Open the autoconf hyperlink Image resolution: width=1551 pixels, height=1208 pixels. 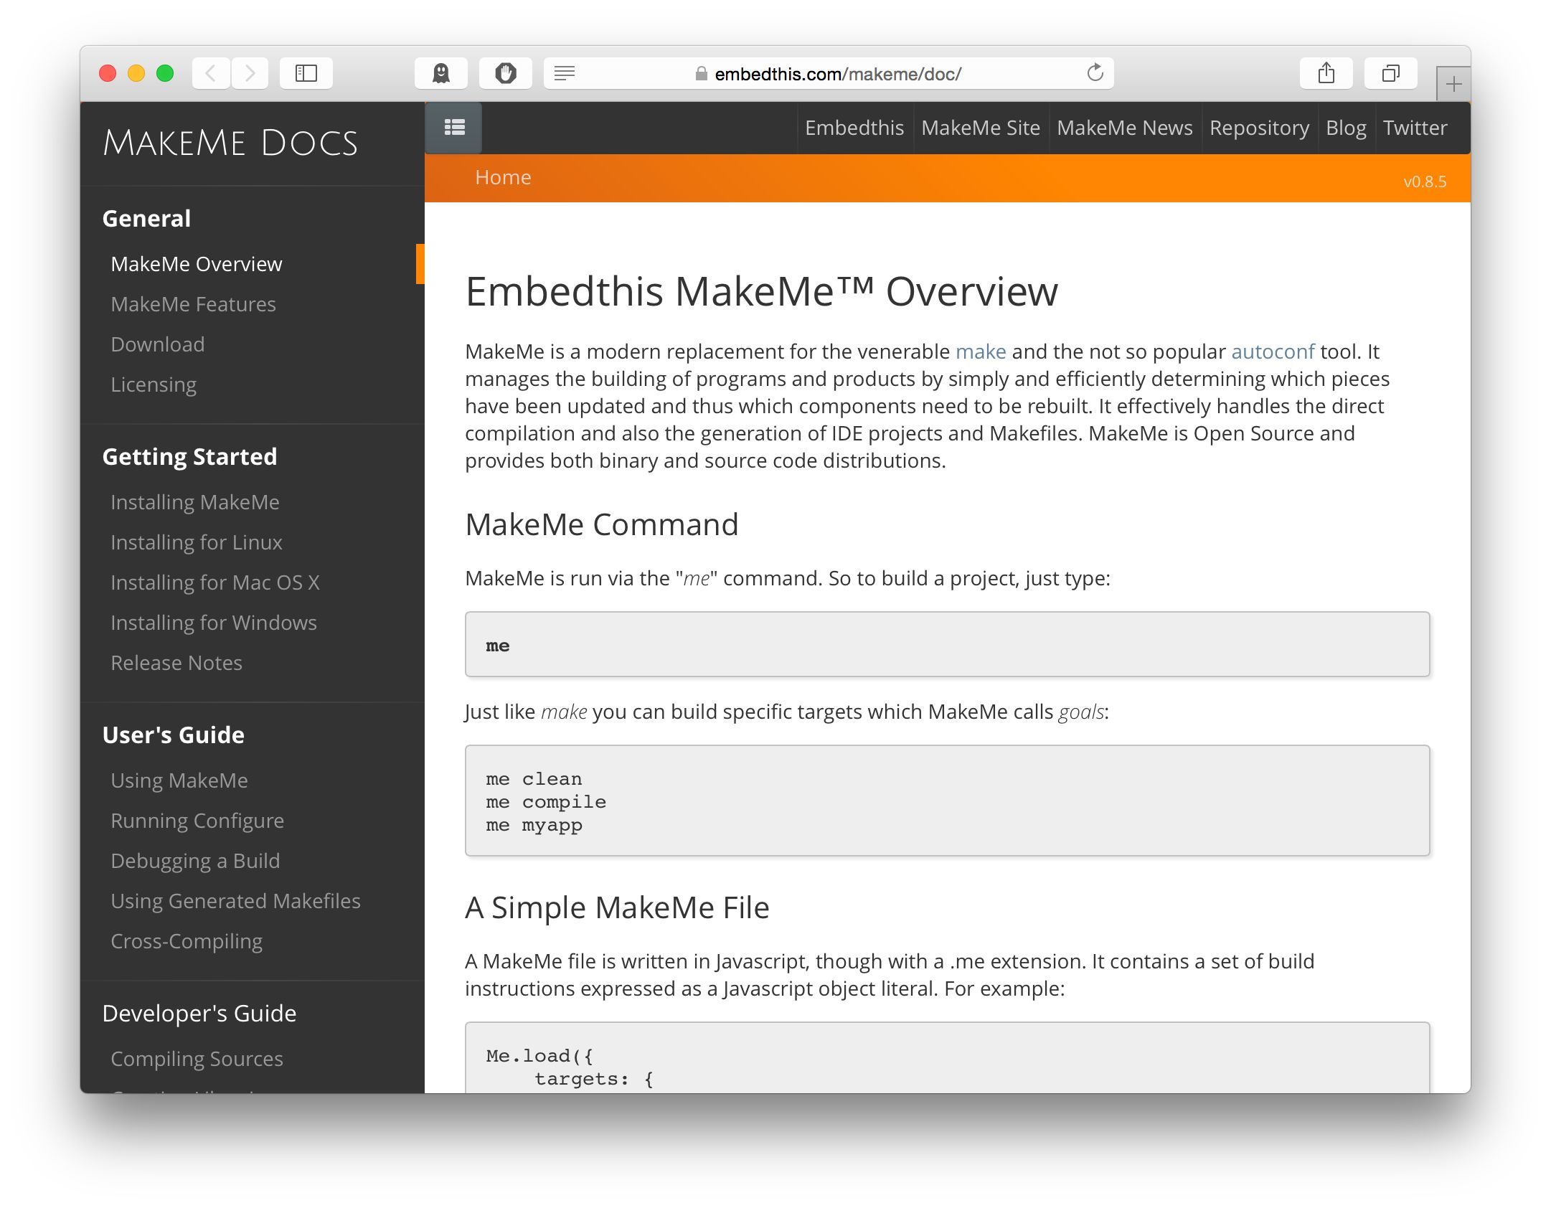(1273, 351)
